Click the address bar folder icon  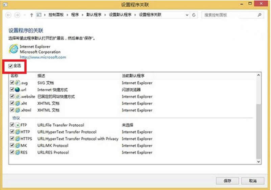(x=39, y=15)
